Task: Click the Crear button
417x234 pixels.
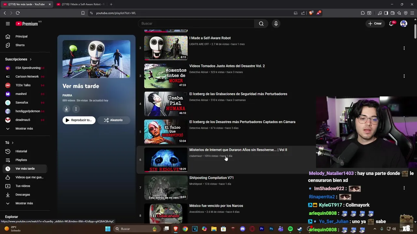Action: [x=375, y=23]
